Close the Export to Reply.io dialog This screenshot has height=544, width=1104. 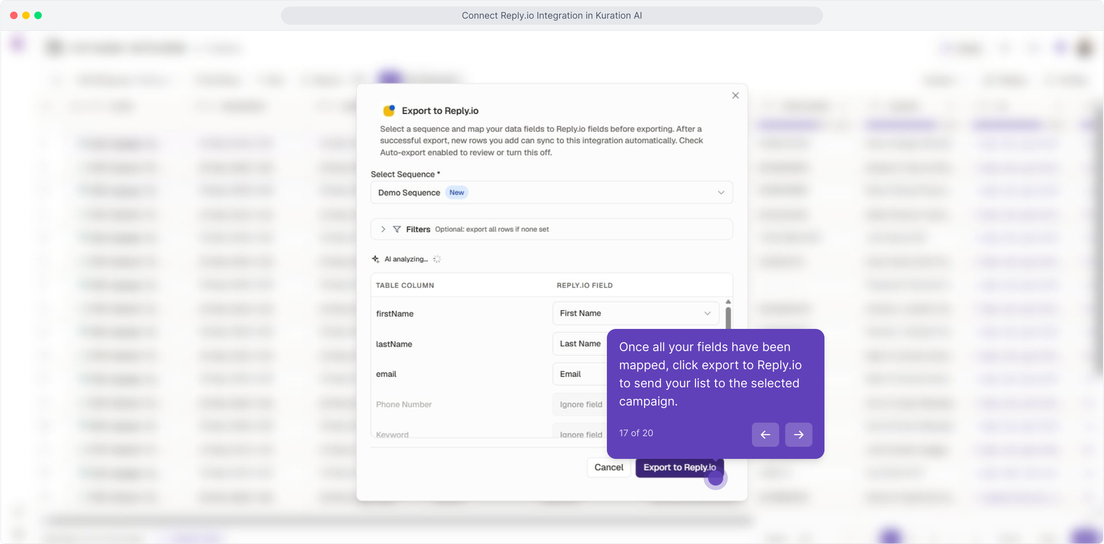tap(735, 96)
